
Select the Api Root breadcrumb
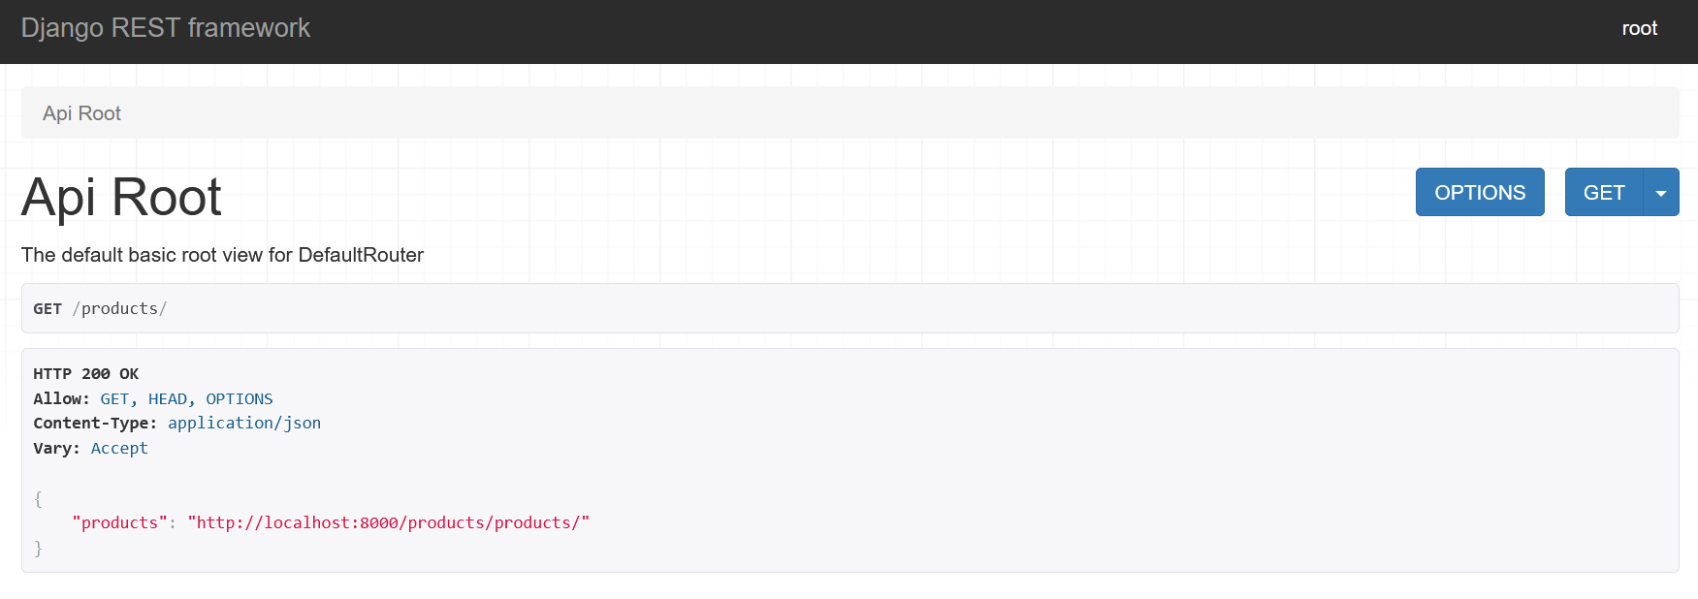[81, 113]
